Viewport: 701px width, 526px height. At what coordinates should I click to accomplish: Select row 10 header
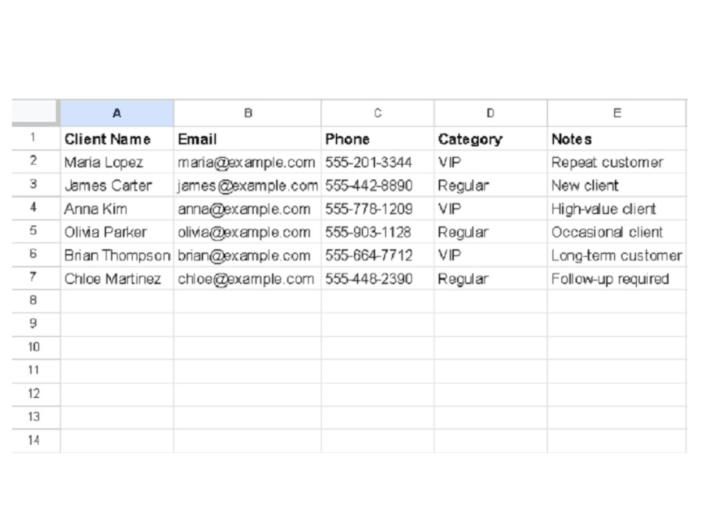click(x=35, y=348)
